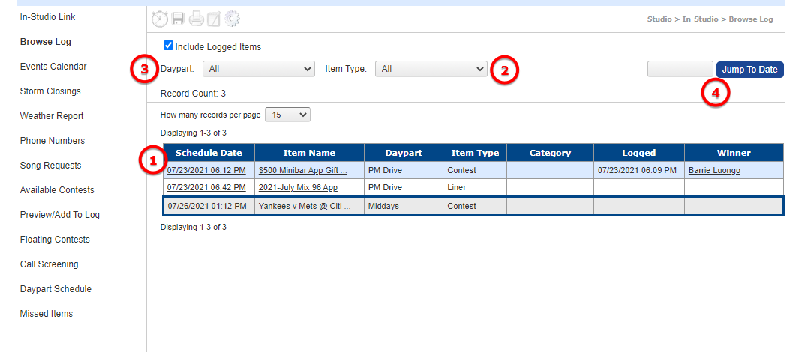Go to Song Requests in the sidebar

pos(50,166)
